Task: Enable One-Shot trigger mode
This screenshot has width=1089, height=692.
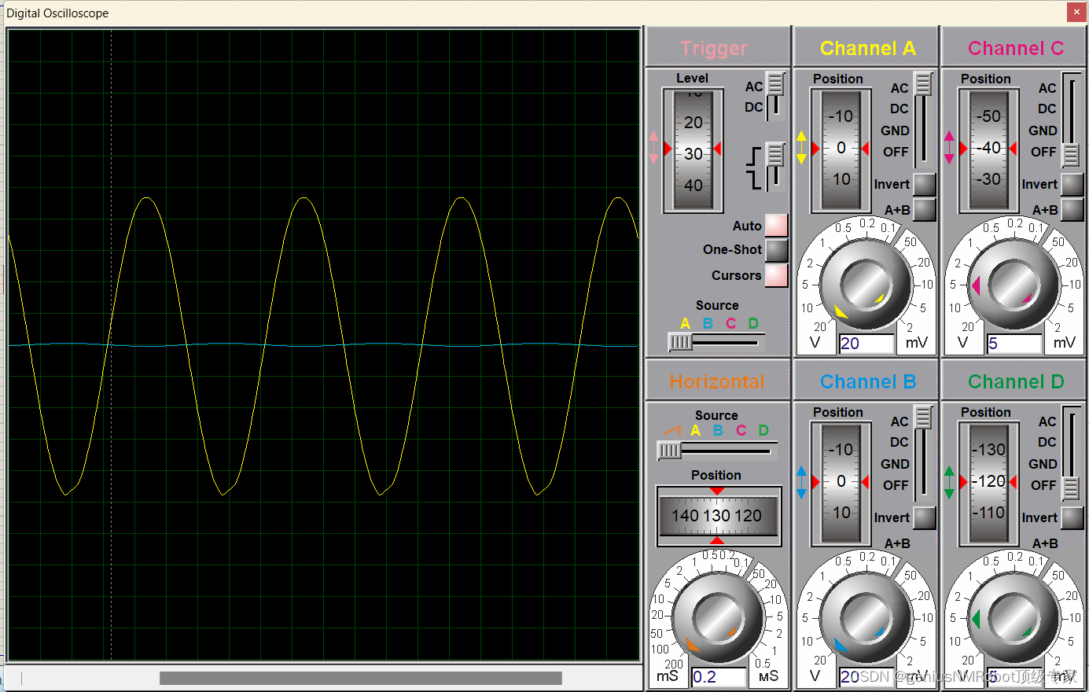Action: tap(776, 250)
